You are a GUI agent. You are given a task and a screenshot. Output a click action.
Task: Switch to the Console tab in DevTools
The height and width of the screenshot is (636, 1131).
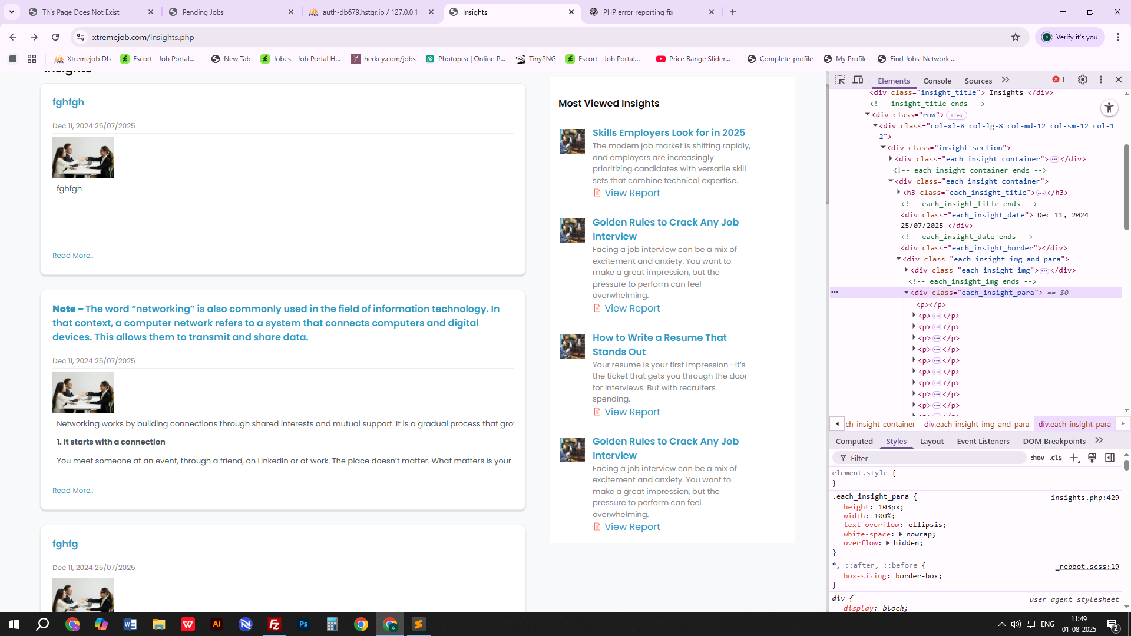pyautogui.click(x=937, y=81)
